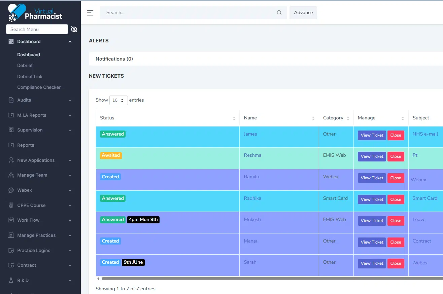Click the Reports sidebar icon
The image size is (443, 294).
[x=11, y=145]
